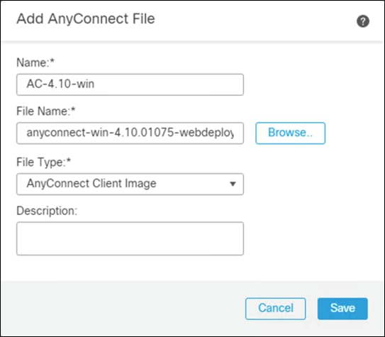Open the File Type dropdown

point(130,184)
